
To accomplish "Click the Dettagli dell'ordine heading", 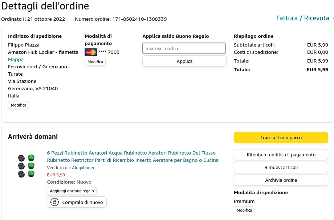I will [45, 6].
